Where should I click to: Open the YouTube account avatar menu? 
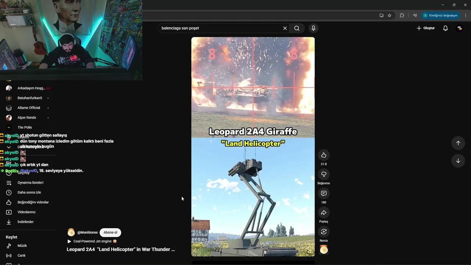click(460, 28)
